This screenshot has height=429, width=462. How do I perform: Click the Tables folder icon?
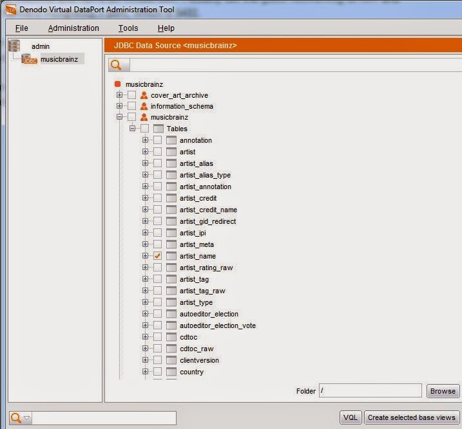(159, 129)
